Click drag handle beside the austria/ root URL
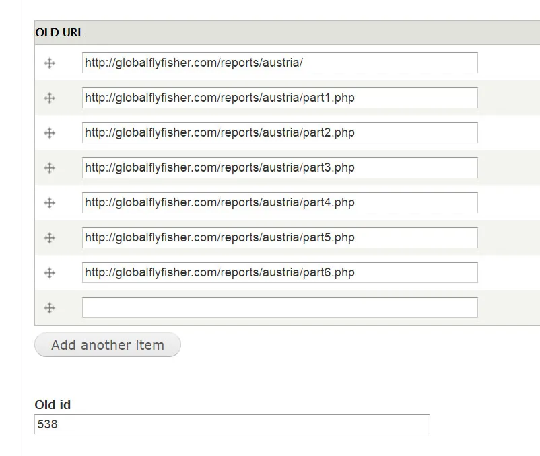The width and height of the screenshot is (540, 456). pyautogui.click(x=49, y=63)
